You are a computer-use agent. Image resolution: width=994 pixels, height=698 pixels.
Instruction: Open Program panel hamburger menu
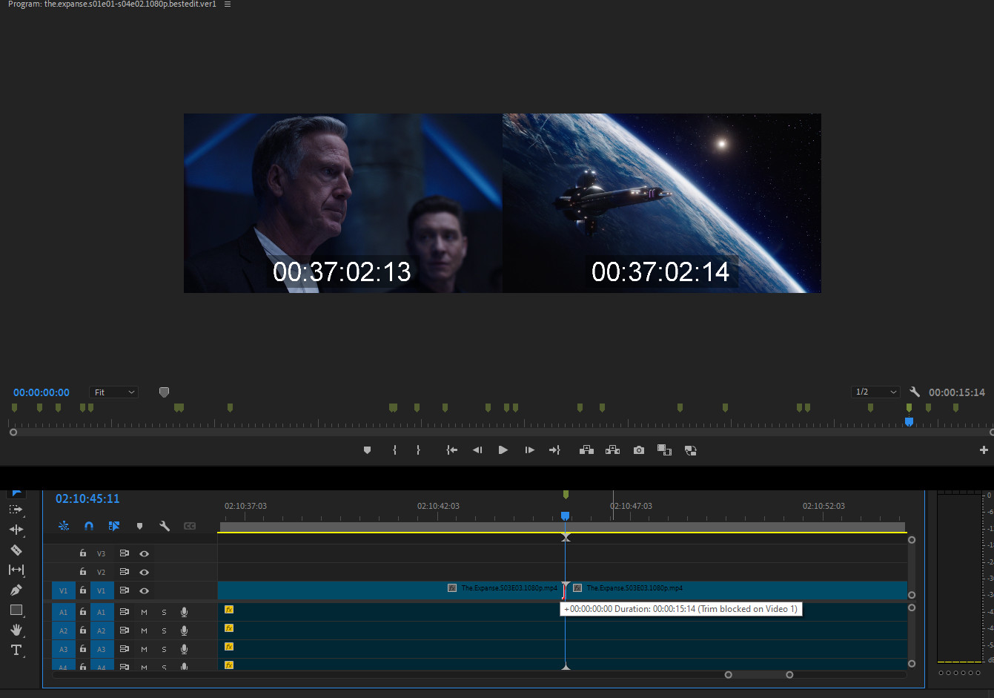(x=228, y=4)
